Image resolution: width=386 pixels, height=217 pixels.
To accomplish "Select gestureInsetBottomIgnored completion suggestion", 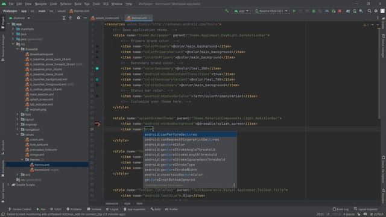I will (190, 180).
